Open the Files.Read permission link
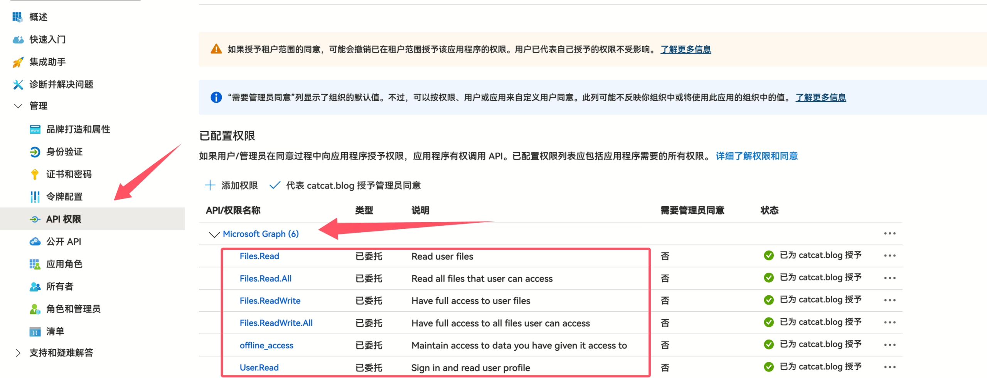The width and height of the screenshot is (987, 378). pyautogui.click(x=259, y=256)
